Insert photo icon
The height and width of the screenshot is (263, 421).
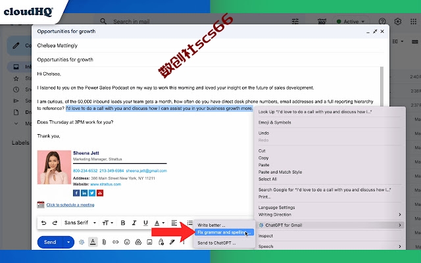tap(149, 242)
